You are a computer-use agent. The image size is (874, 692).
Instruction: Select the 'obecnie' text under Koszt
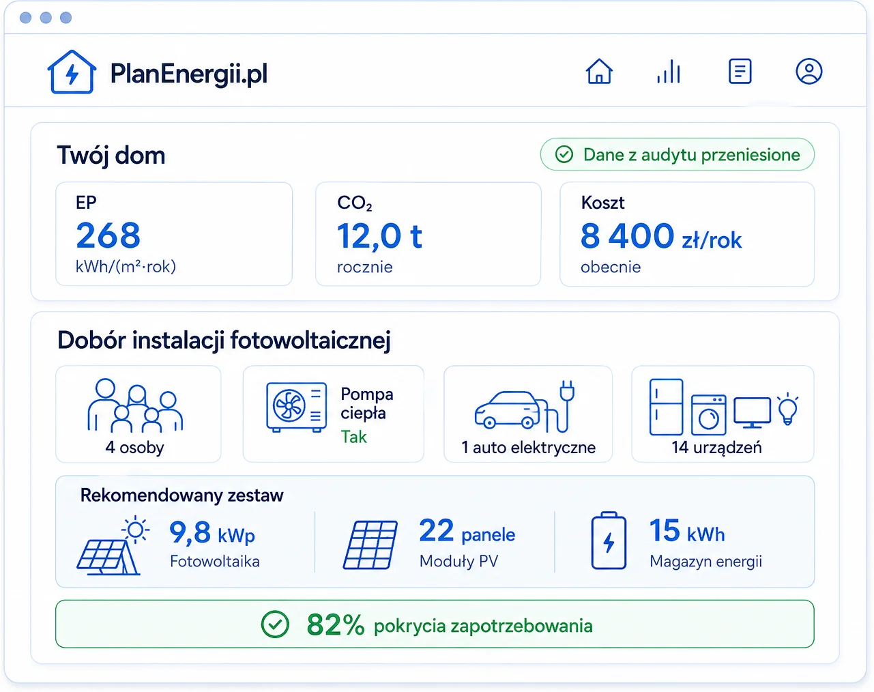coord(611,267)
